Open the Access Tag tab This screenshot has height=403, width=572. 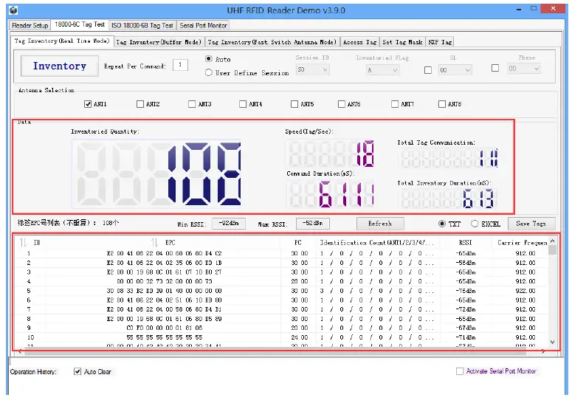(359, 42)
